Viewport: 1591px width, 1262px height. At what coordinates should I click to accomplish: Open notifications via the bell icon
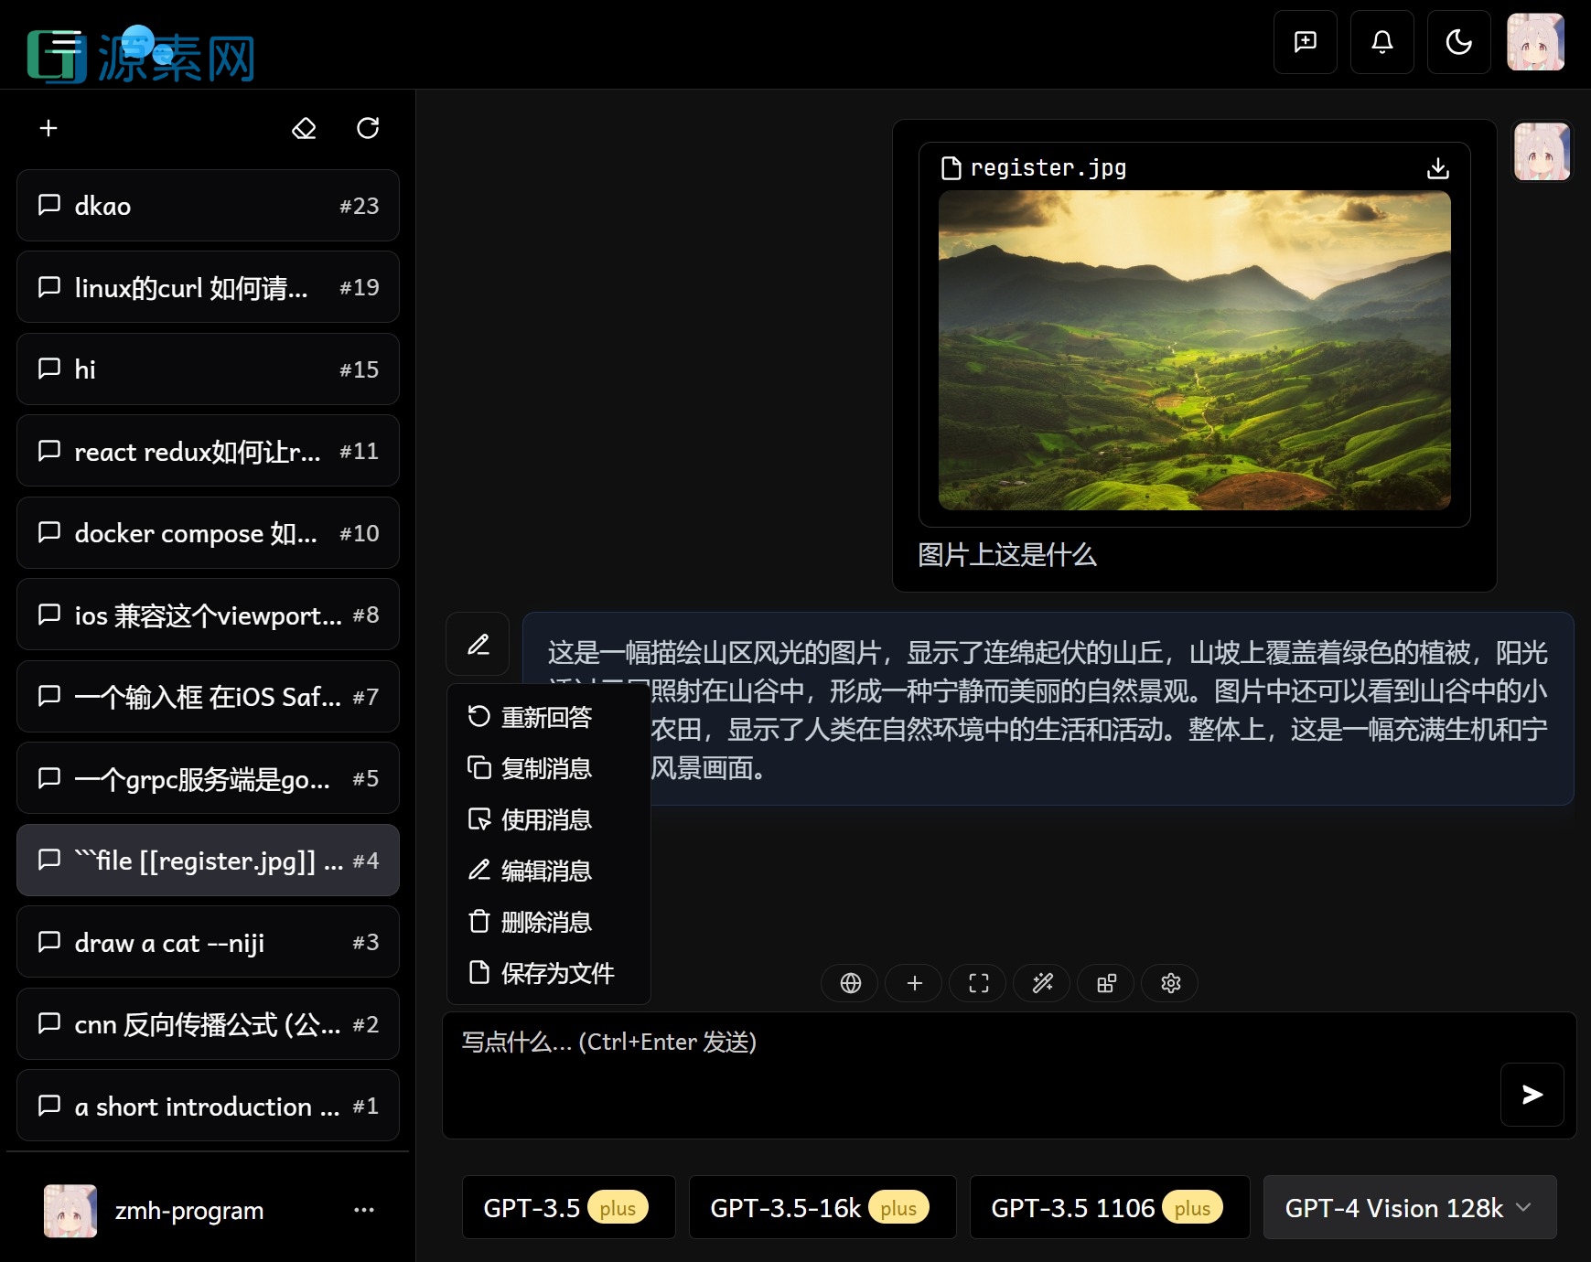coord(1381,42)
